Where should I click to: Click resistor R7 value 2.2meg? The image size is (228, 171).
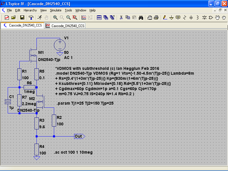(x=29, y=104)
